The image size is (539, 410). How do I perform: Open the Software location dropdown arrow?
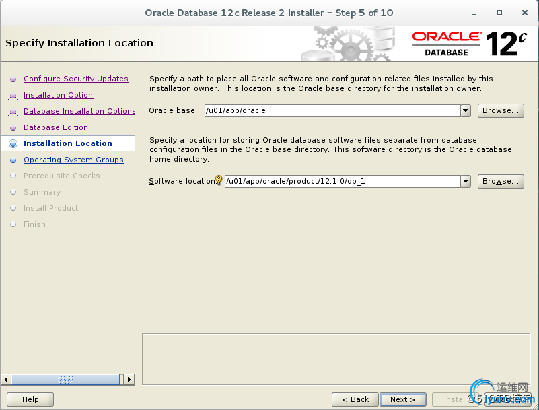click(466, 181)
